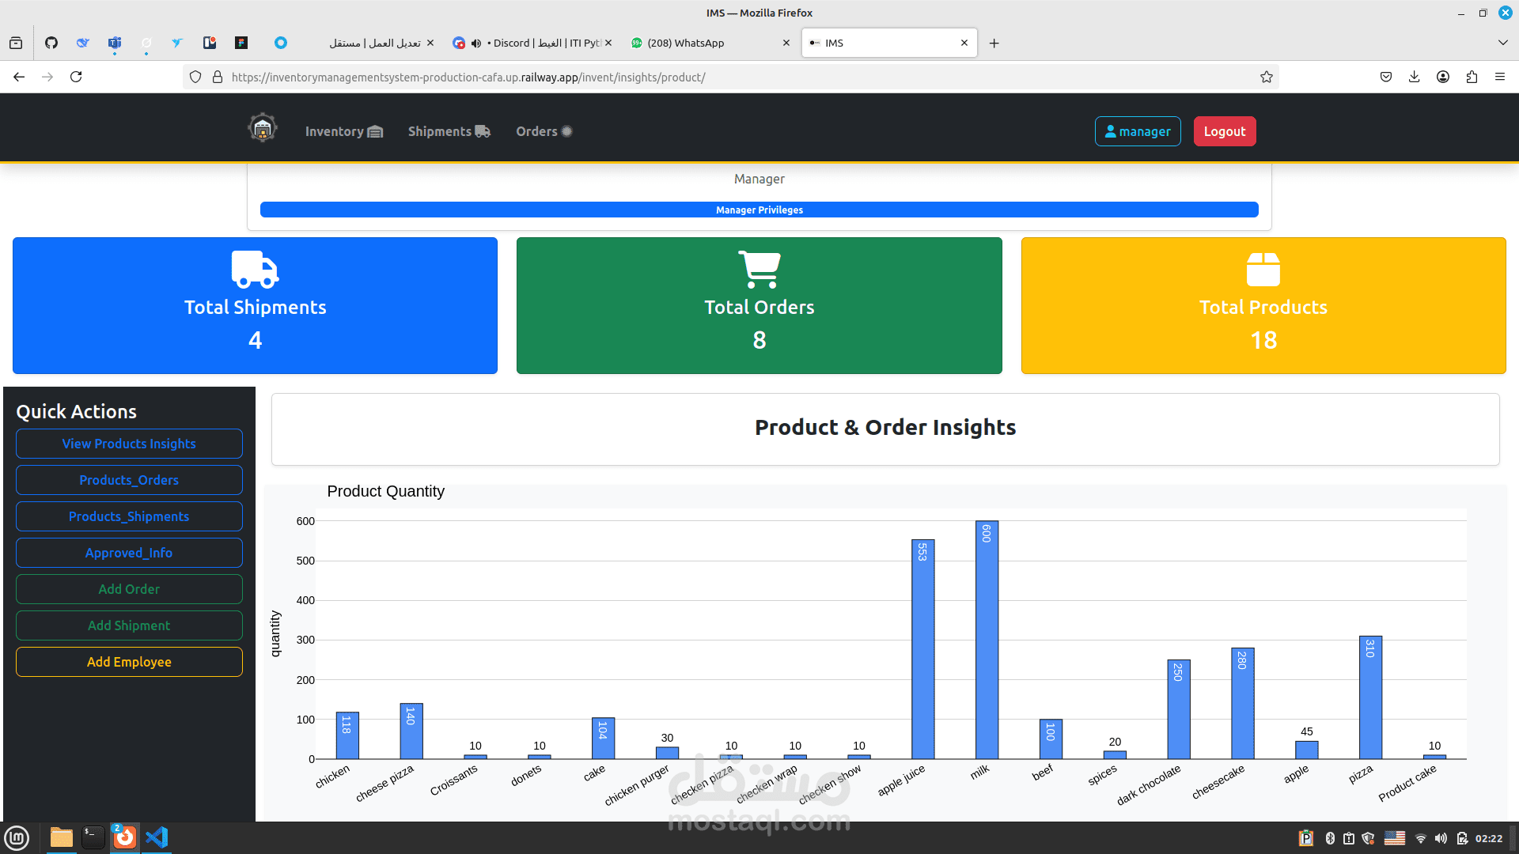The height and width of the screenshot is (854, 1519).
Task: Open the Inventory navbar menu
Action: pos(343,131)
